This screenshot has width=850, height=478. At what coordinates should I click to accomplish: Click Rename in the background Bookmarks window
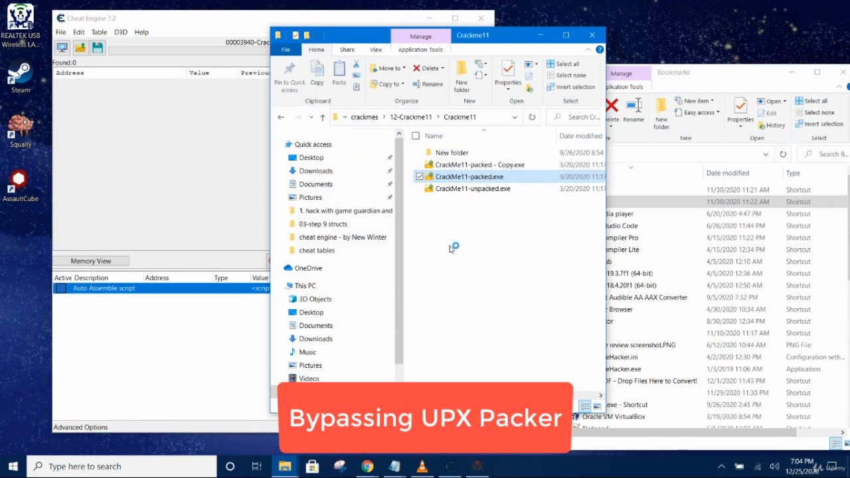(634, 110)
